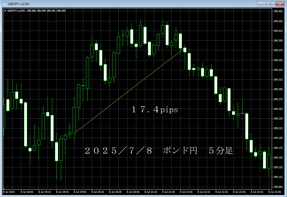Click the window title 'GBPJPY-cd,M5'
This screenshot has width=287, height=197.
[x=19, y=4]
